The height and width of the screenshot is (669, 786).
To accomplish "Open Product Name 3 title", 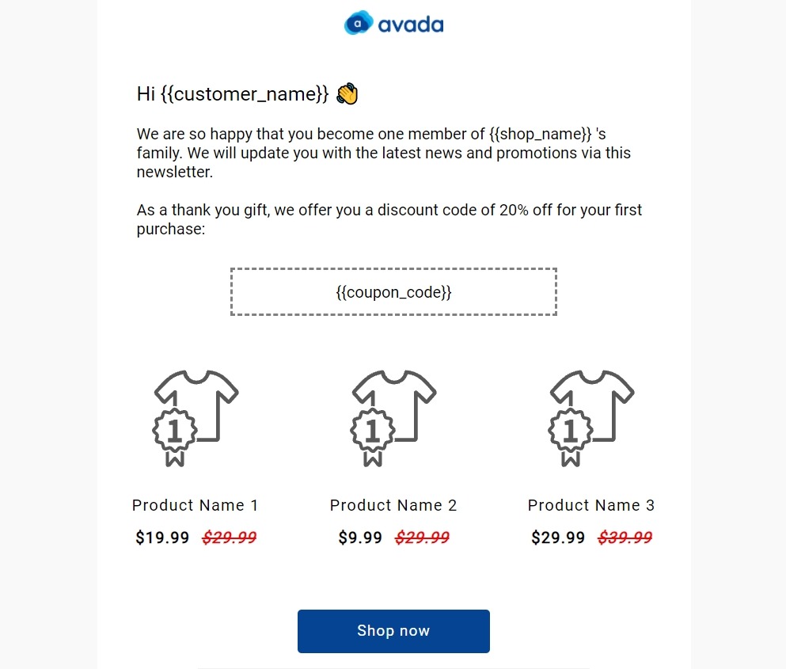I will (591, 505).
